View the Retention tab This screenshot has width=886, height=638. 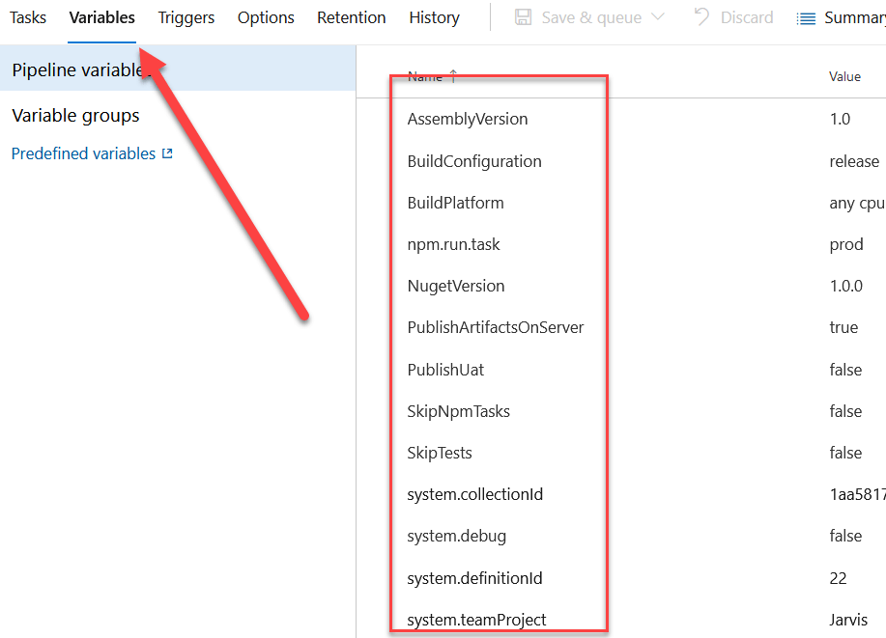(351, 16)
